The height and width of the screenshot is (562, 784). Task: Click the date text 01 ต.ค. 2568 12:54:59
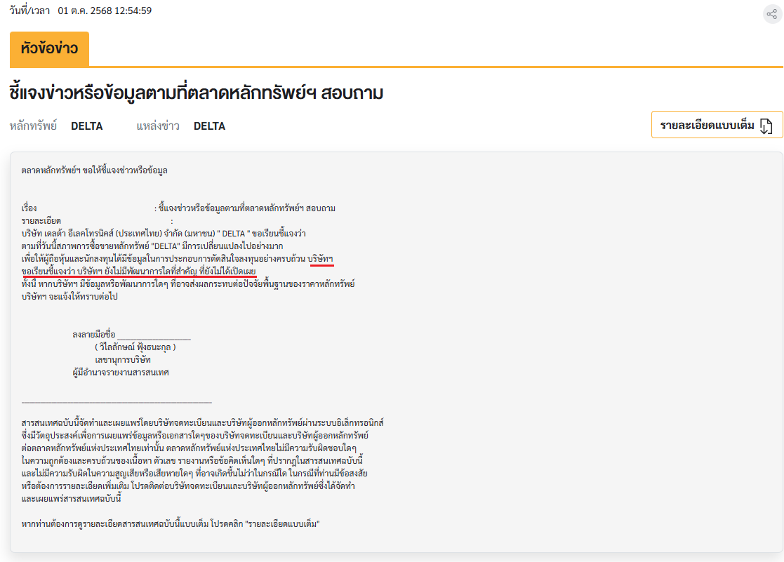point(105,11)
